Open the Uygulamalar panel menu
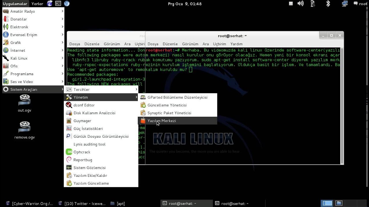Viewport: 369px width, 207px height. [x=15, y=4]
